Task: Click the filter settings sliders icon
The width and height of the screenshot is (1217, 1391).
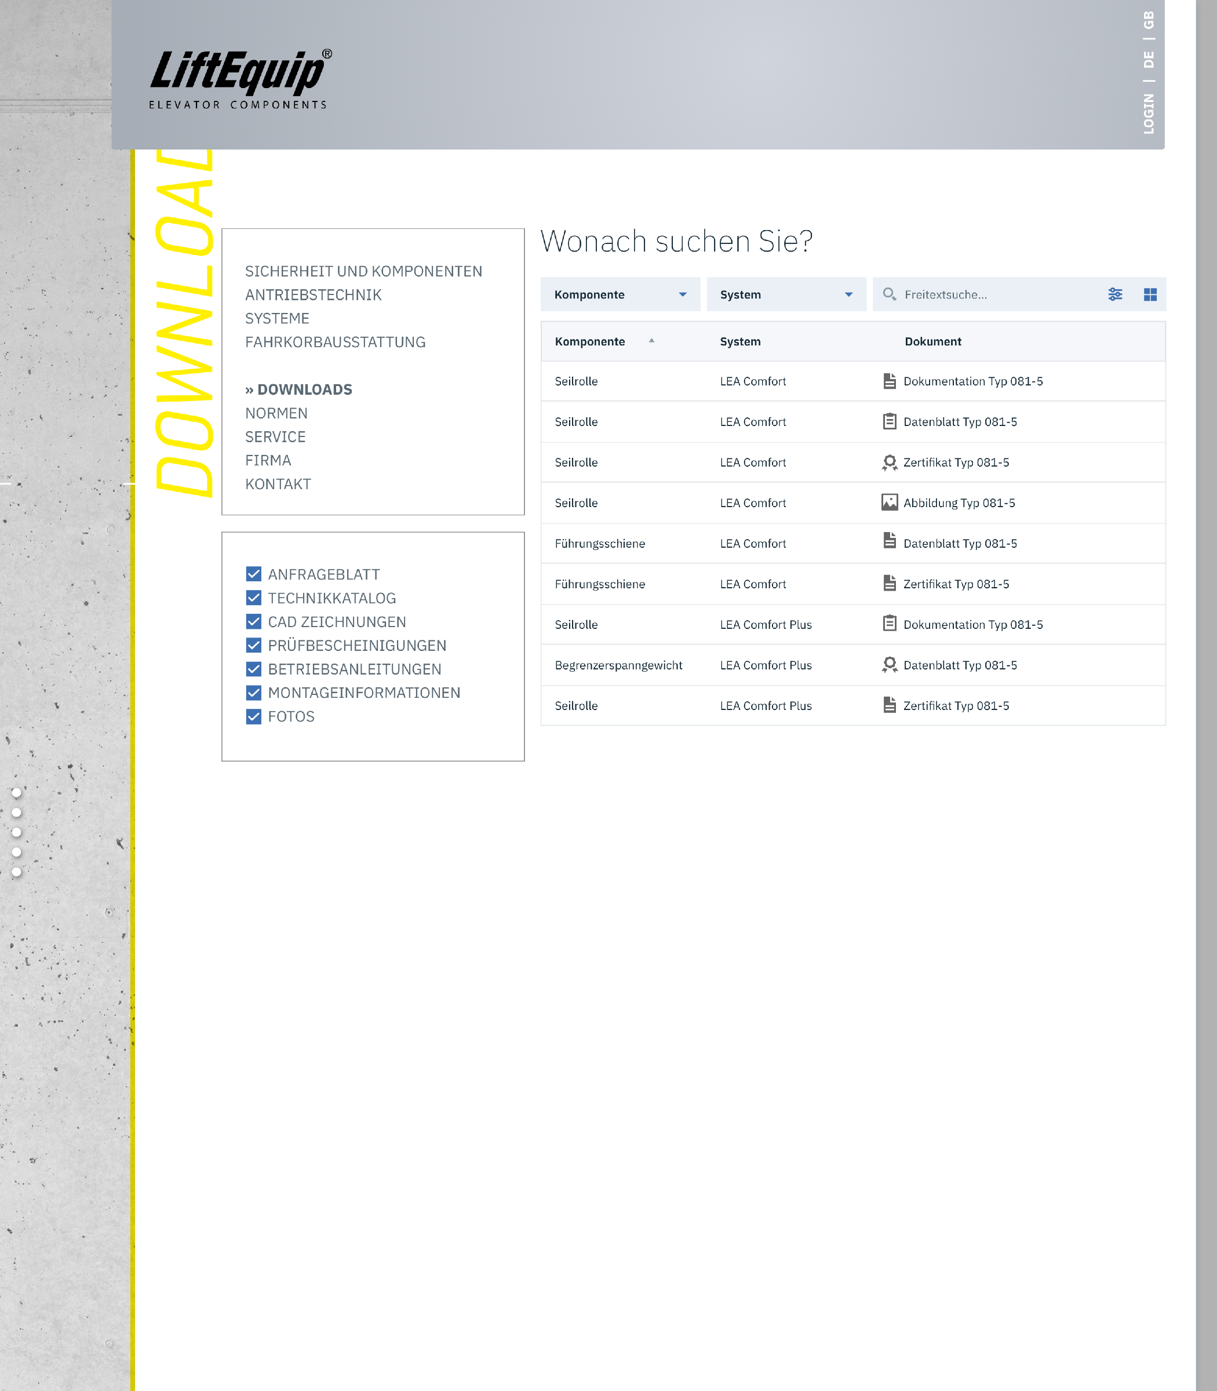Action: point(1115,294)
